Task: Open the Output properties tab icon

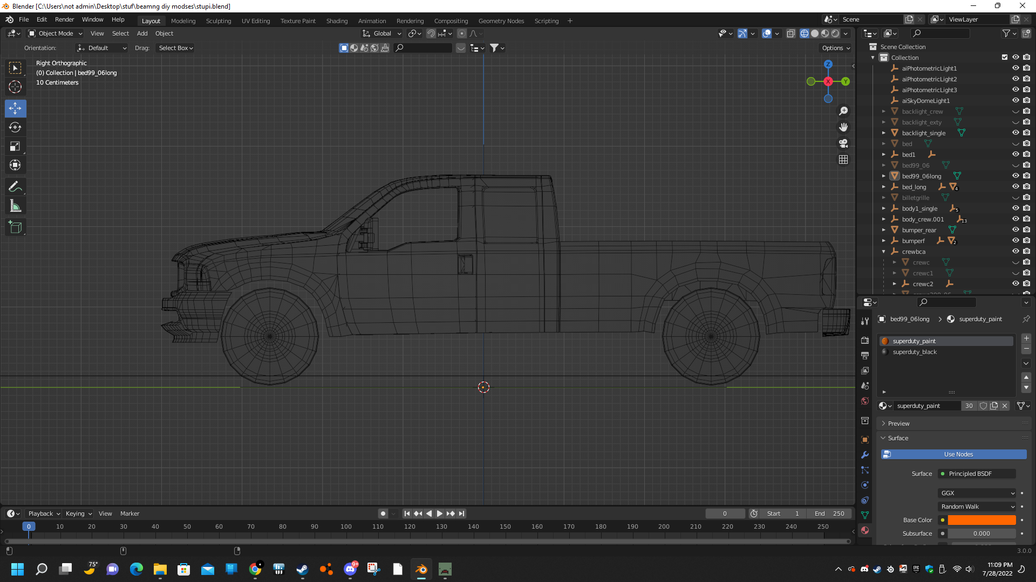Action: pyautogui.click(x=865, y=356)
